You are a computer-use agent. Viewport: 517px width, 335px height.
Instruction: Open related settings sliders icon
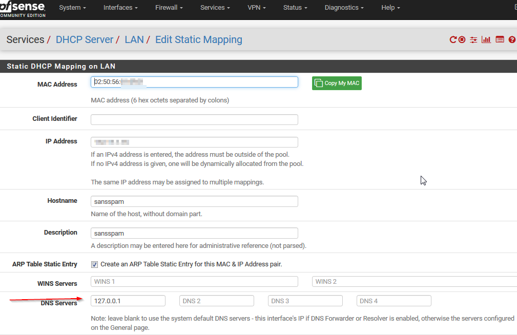coord(474,40)
